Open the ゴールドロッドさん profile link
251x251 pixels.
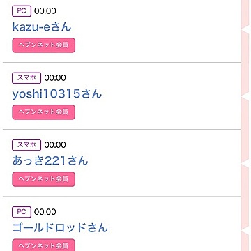click(x=60, y=228)
